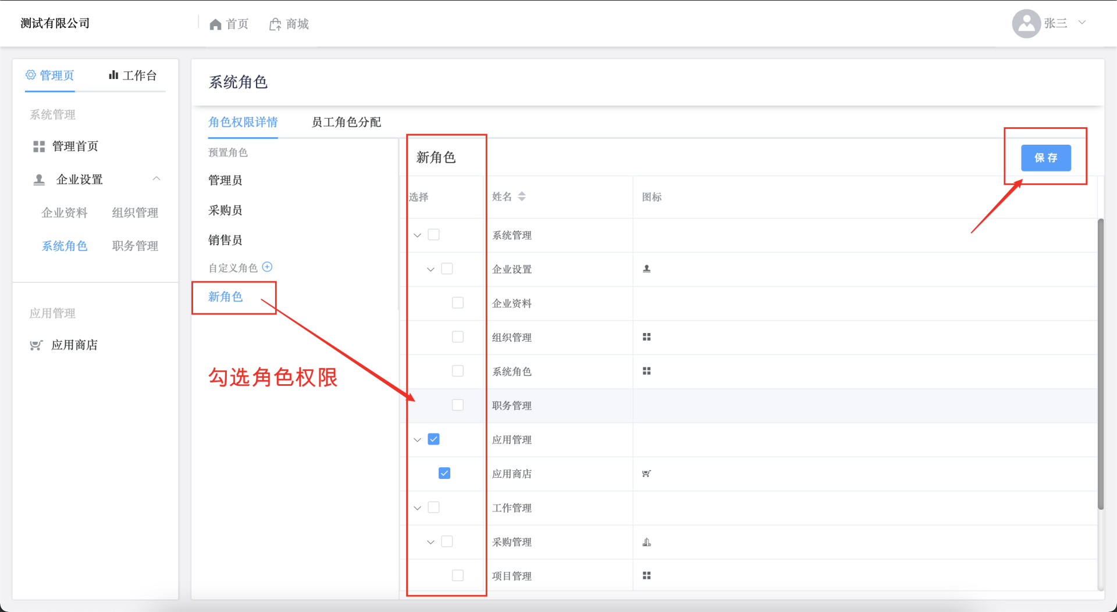This screenshot has height=612, width=1117.
Task: Uncheck the 应用商店 checkbox
Action: pos(444,473)
